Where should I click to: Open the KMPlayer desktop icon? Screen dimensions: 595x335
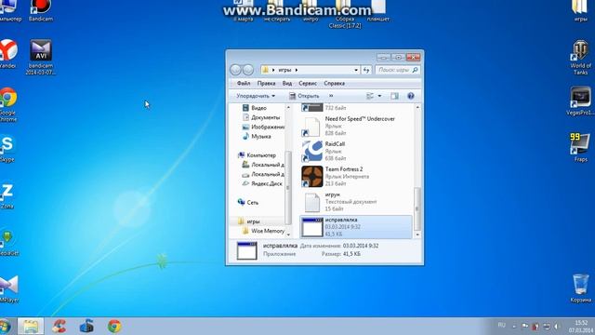click(x=8, y=288)
